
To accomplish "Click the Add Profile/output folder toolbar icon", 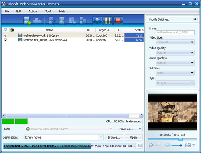I will [x=37, y=20].
